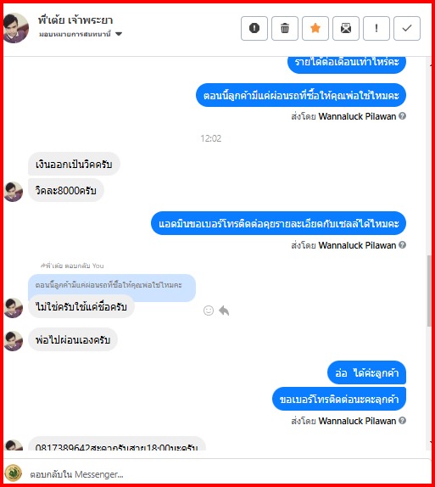Toggle the orange star follow-up marker
435x487 pixels.
(315, 28)
